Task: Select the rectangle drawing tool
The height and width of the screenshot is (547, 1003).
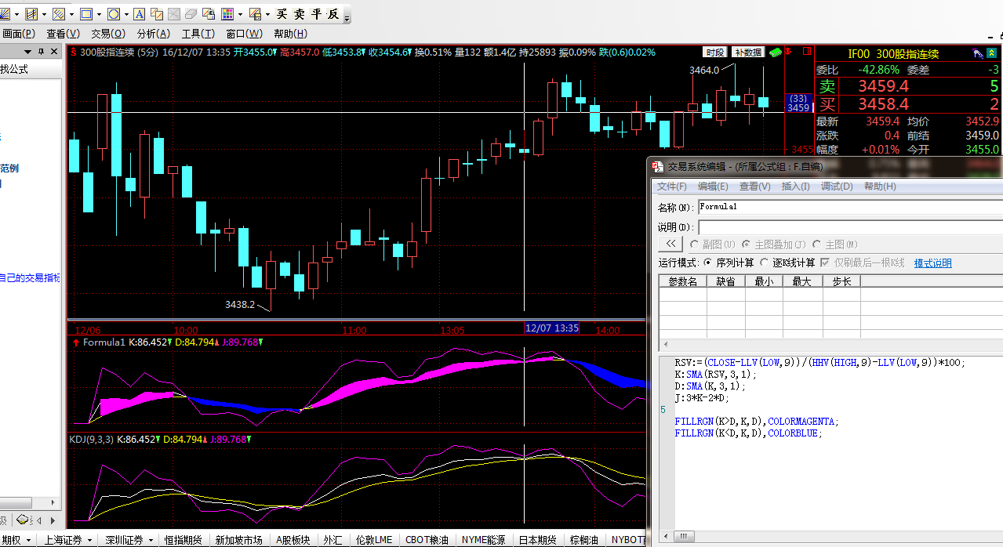Action: pyautogui.click(x=85, y=14)
